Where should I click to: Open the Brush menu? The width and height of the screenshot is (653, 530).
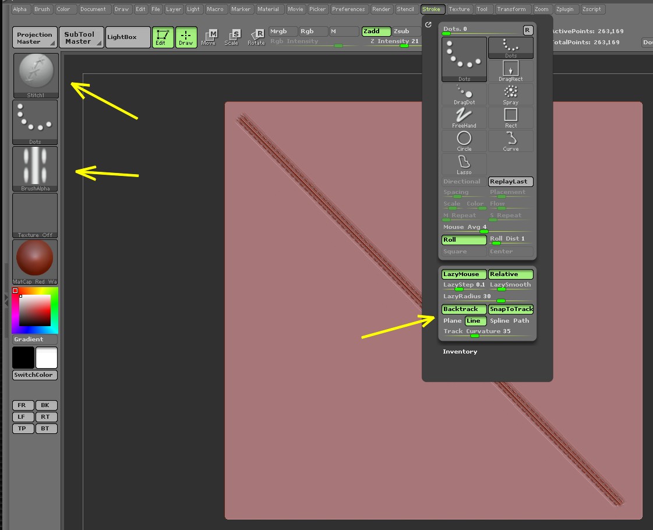(42, 9)
